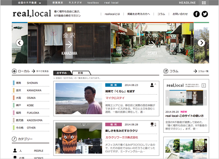This screenshot has height=159, width=219.
Task: Click the NEW label beside 2014.09.20
Action: click(x=184, y=112)
